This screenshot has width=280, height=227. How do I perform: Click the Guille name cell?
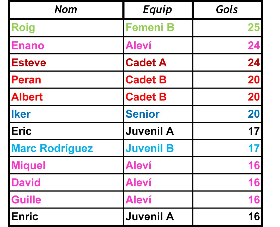pyautogui.click(x=66, y=200)
